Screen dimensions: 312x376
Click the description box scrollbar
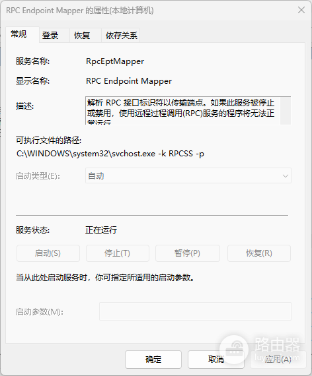pyautogui.click(x=286, y=111)
